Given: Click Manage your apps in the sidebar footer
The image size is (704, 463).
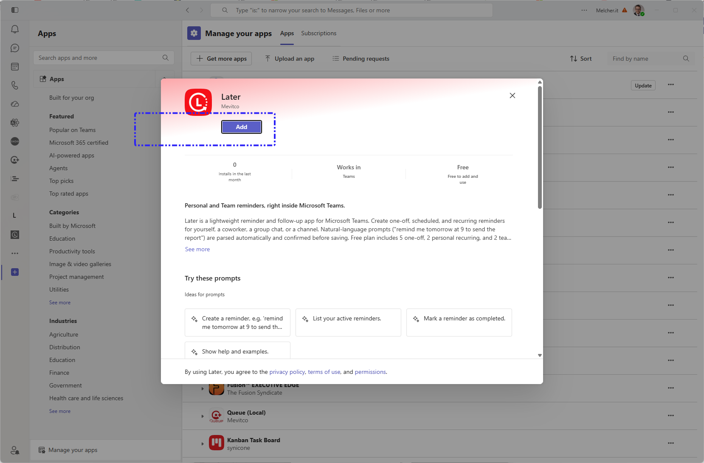Looking at the screenshot, I should click(x=106, y=450).
